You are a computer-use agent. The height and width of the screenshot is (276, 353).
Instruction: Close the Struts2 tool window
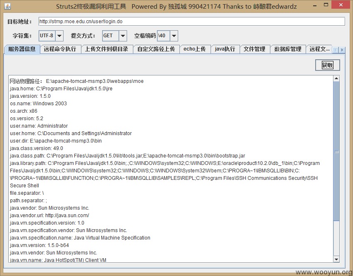point(341,5)
